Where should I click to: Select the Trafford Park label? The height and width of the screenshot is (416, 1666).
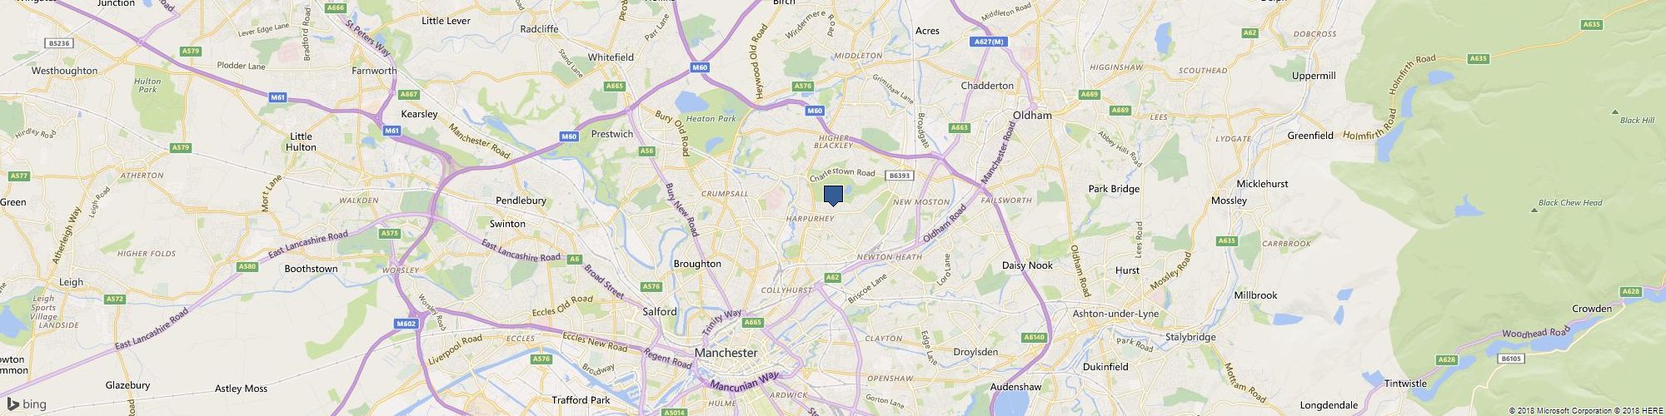point(581,400)
